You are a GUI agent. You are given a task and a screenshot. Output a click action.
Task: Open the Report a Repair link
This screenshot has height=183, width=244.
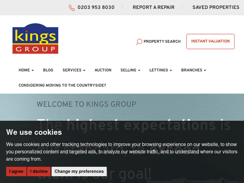[x=154, y=7]
